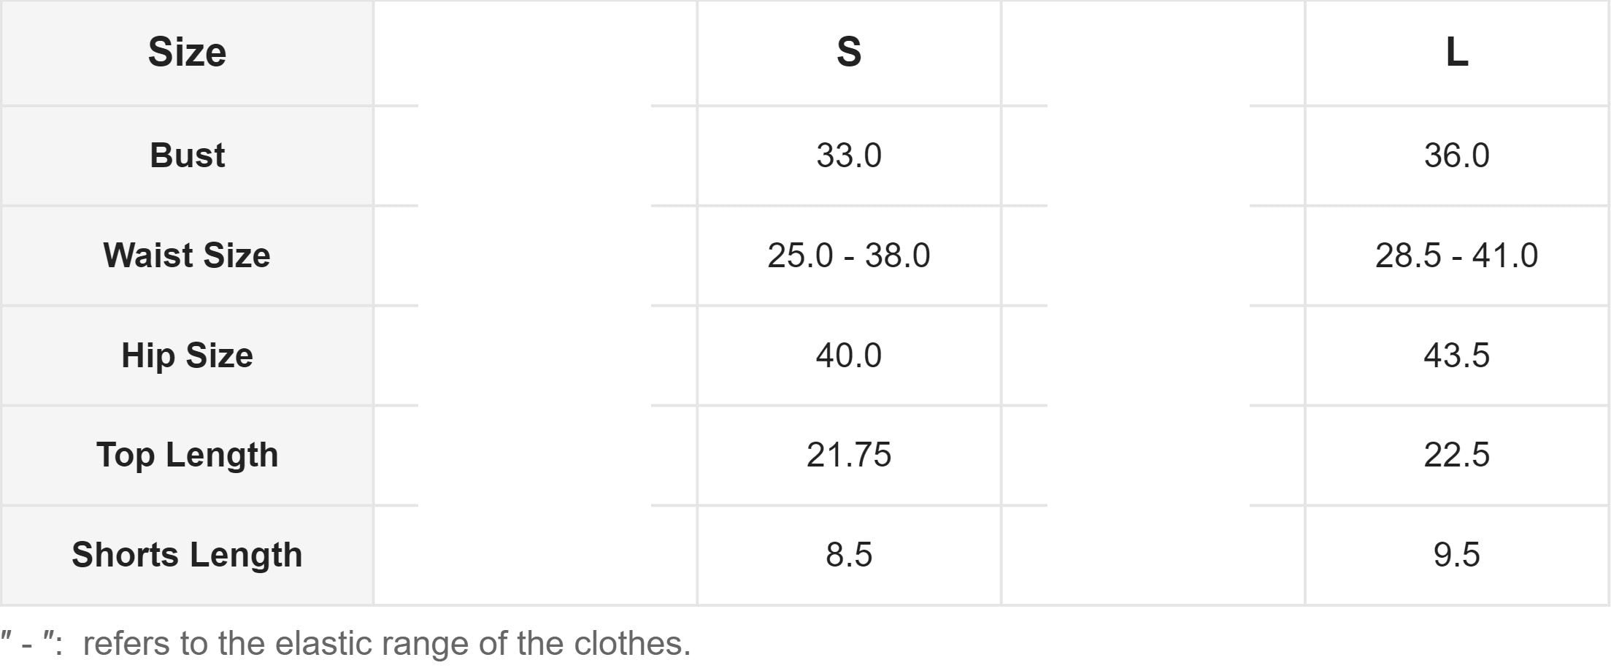The height and width of the screenshot is (668, 1611).
Task: Click the empty header cell between S and L
Action: (1152, 53)
